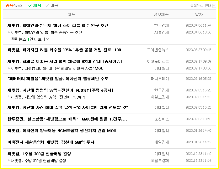Click 머니투데이 source name

click(160, 79)
